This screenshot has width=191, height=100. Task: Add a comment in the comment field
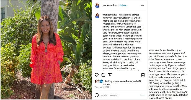[x=120, y=95]
